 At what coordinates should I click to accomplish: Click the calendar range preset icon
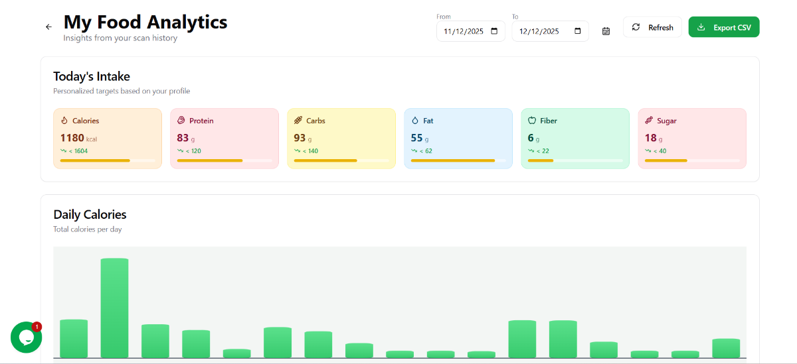coord(606,31)
